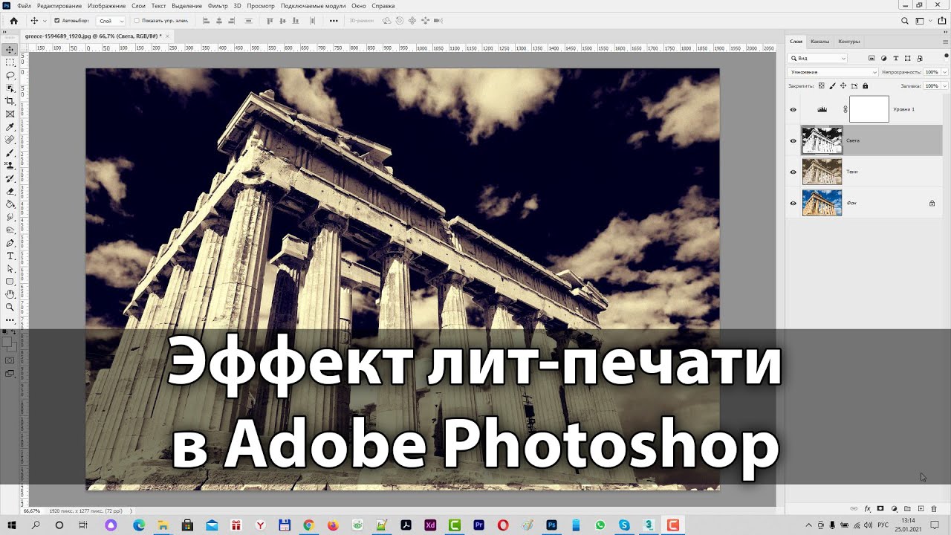Open Premiere Pro from the taskbar
Viewport: 951px width, 535px height.
pyautogui.click(x=478, y=525)
